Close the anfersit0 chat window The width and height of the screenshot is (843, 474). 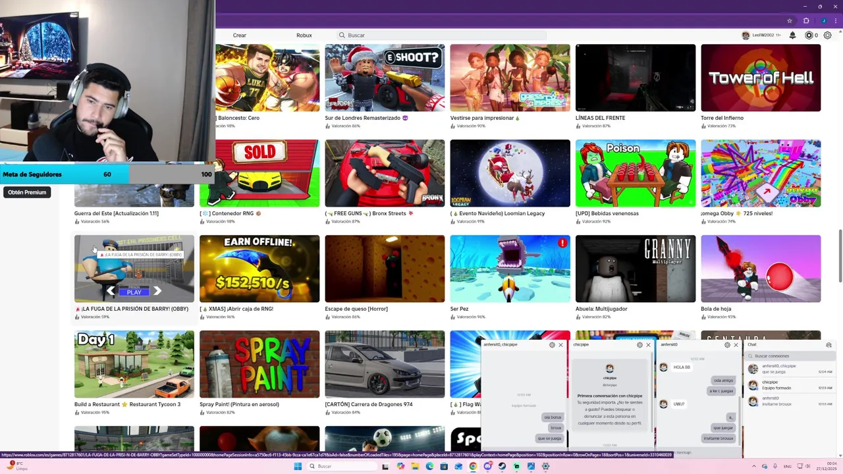(736, 345)
